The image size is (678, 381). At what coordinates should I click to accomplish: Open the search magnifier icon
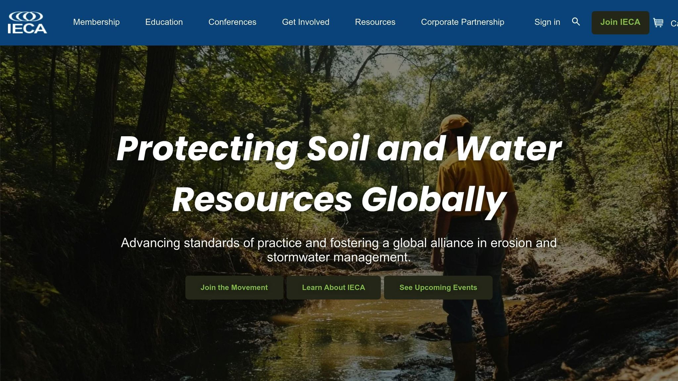pyautogui.click(x=576, y=22)
